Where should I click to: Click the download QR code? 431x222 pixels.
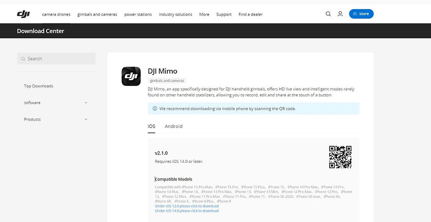(340, 157)
